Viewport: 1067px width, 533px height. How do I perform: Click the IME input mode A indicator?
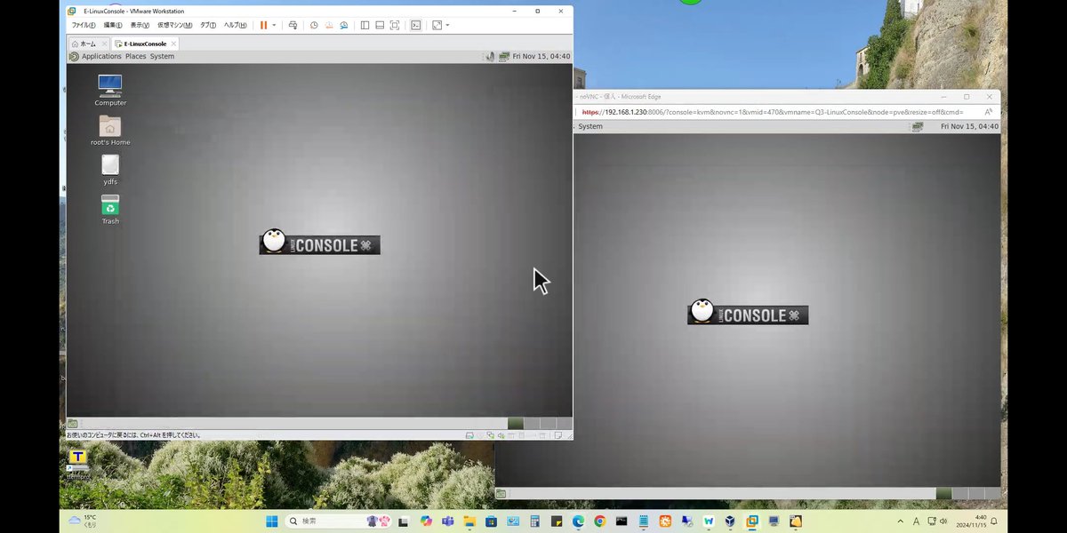coord(916,521)
